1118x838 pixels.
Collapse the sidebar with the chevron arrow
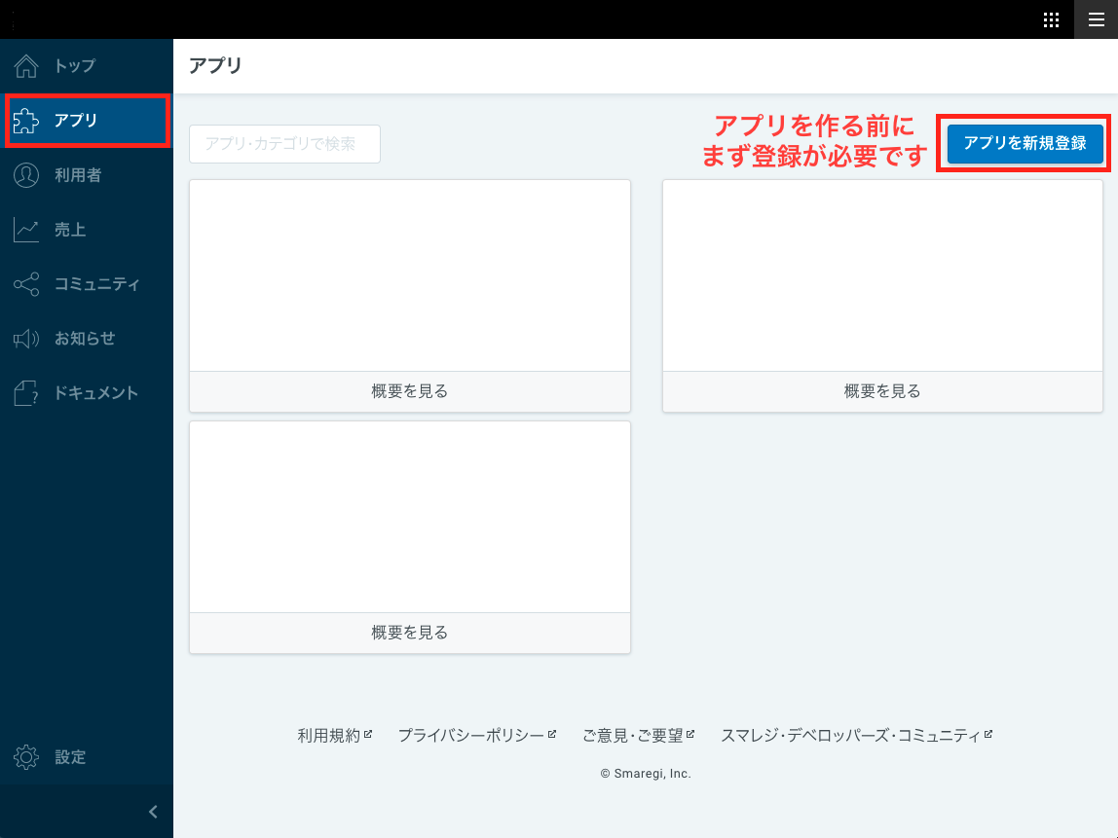(x=152, y=811)
